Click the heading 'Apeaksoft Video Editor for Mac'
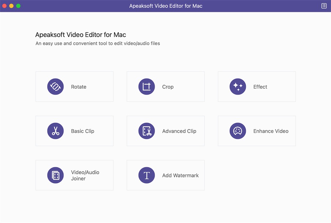Screen dimensions: 331x223 pos(81,35)
